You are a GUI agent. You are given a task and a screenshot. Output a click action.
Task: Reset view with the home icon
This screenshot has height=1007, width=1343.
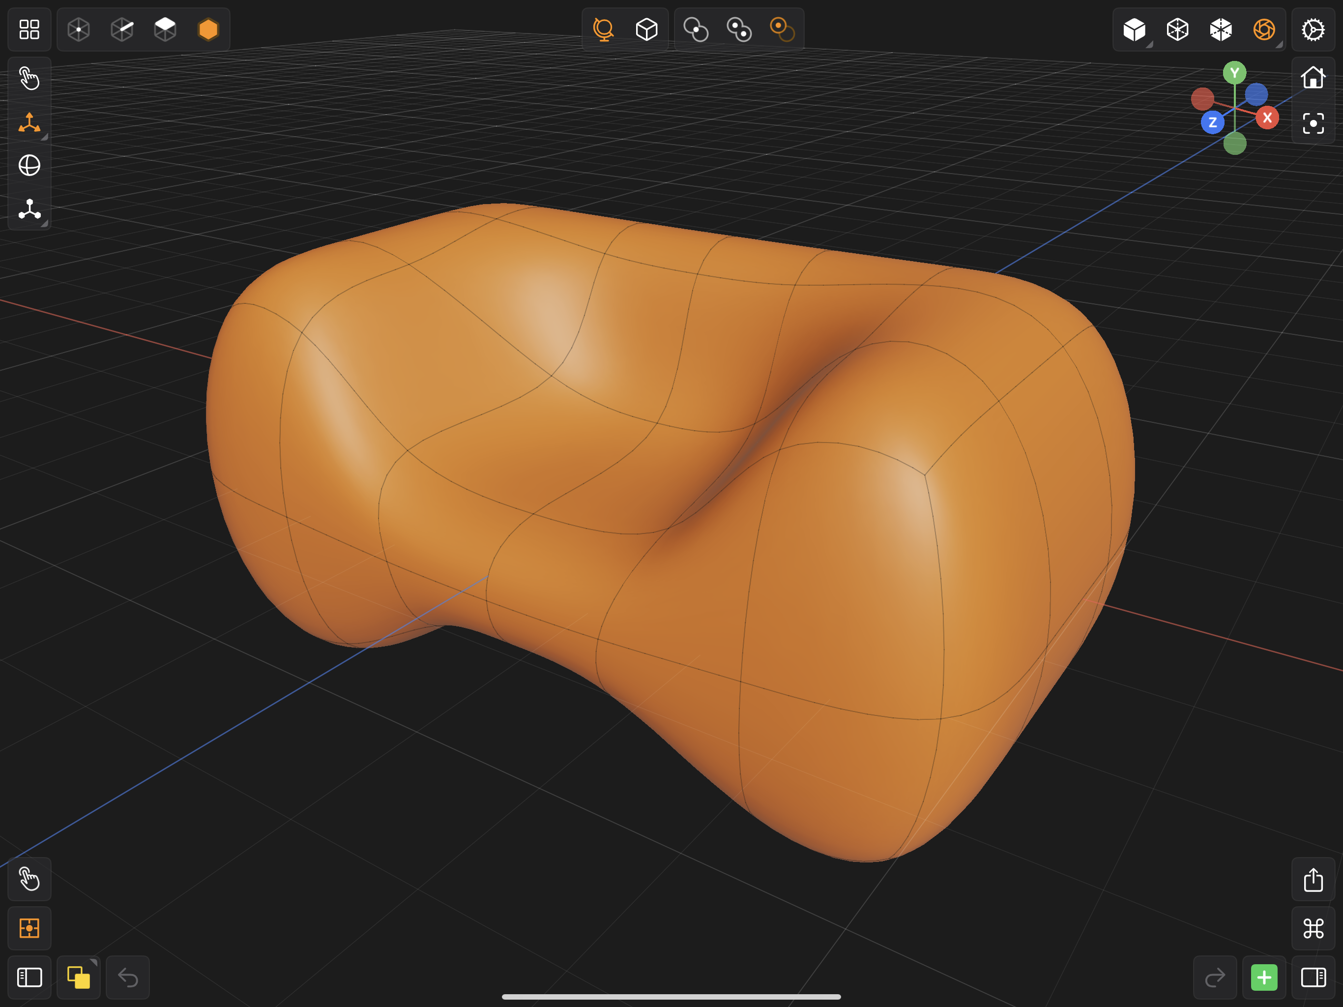click(x=1313, y=78)
